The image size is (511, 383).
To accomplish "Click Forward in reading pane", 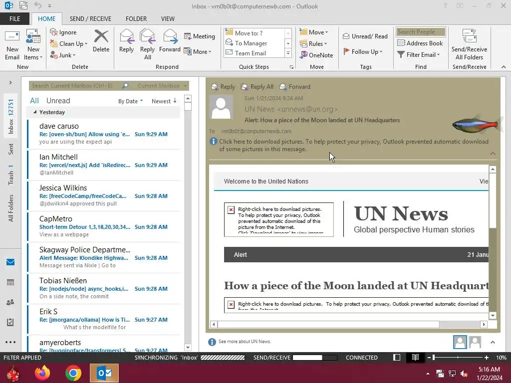I will pyautogui.click(x=295, y=87).
